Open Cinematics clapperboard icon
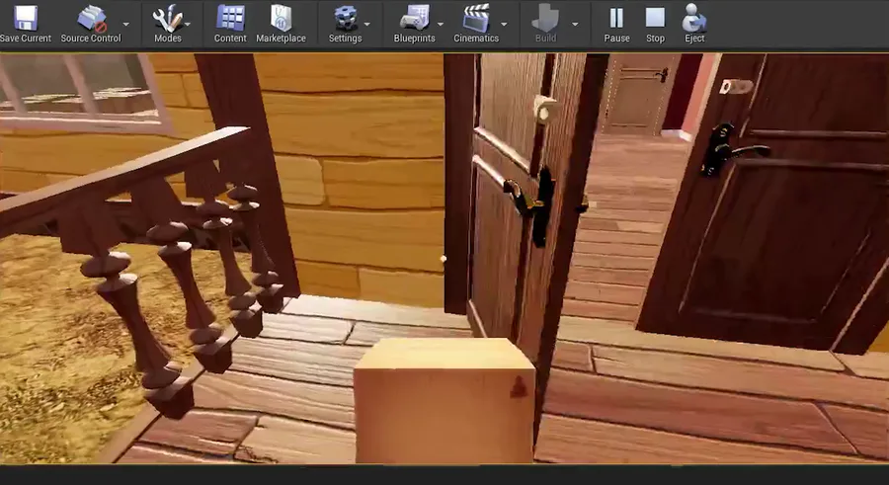The height and width of the screenshot is (485, 889). [x=476, y=18]
